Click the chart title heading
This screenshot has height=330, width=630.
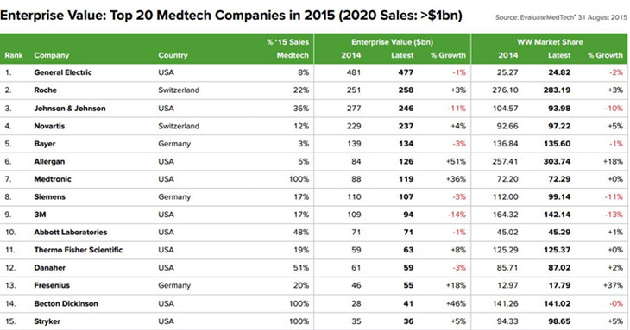231,16
